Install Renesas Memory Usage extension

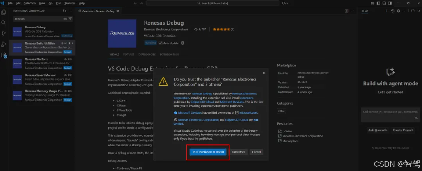68,100
